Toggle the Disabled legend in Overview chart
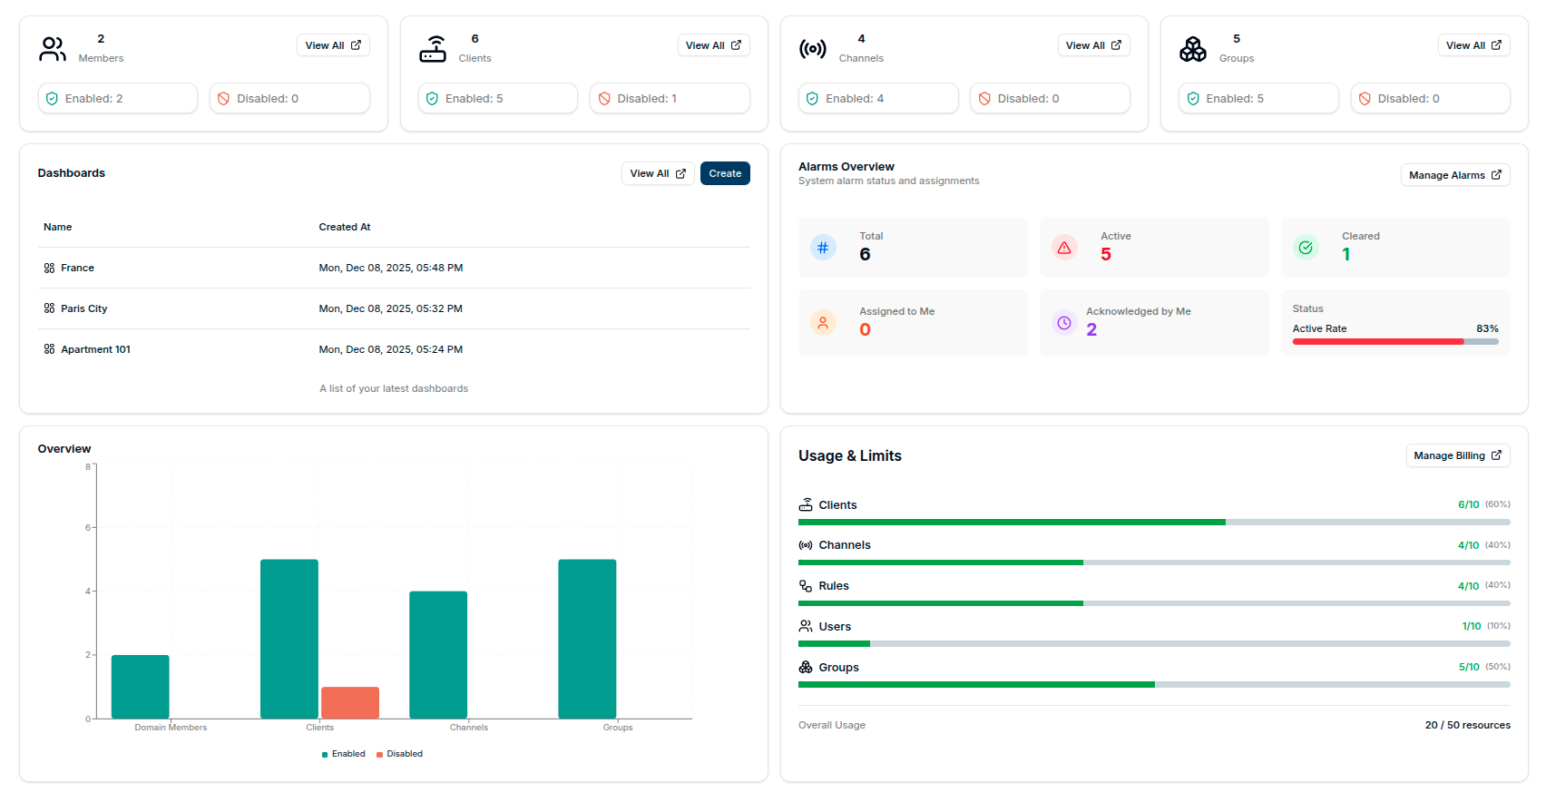 [x=400, y=754]
